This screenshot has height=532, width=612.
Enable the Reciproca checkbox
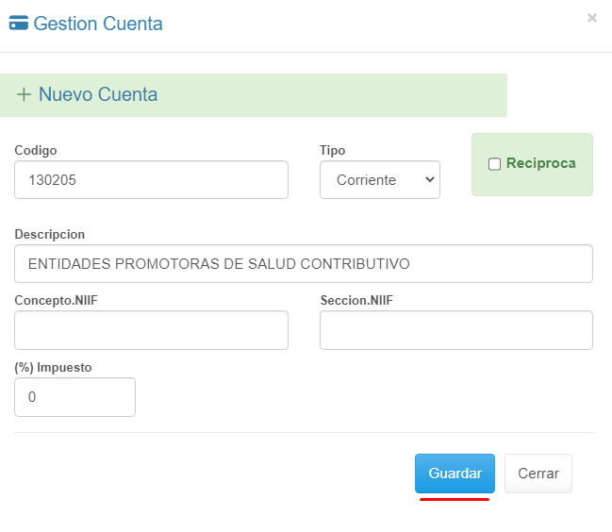pos(494,164)
